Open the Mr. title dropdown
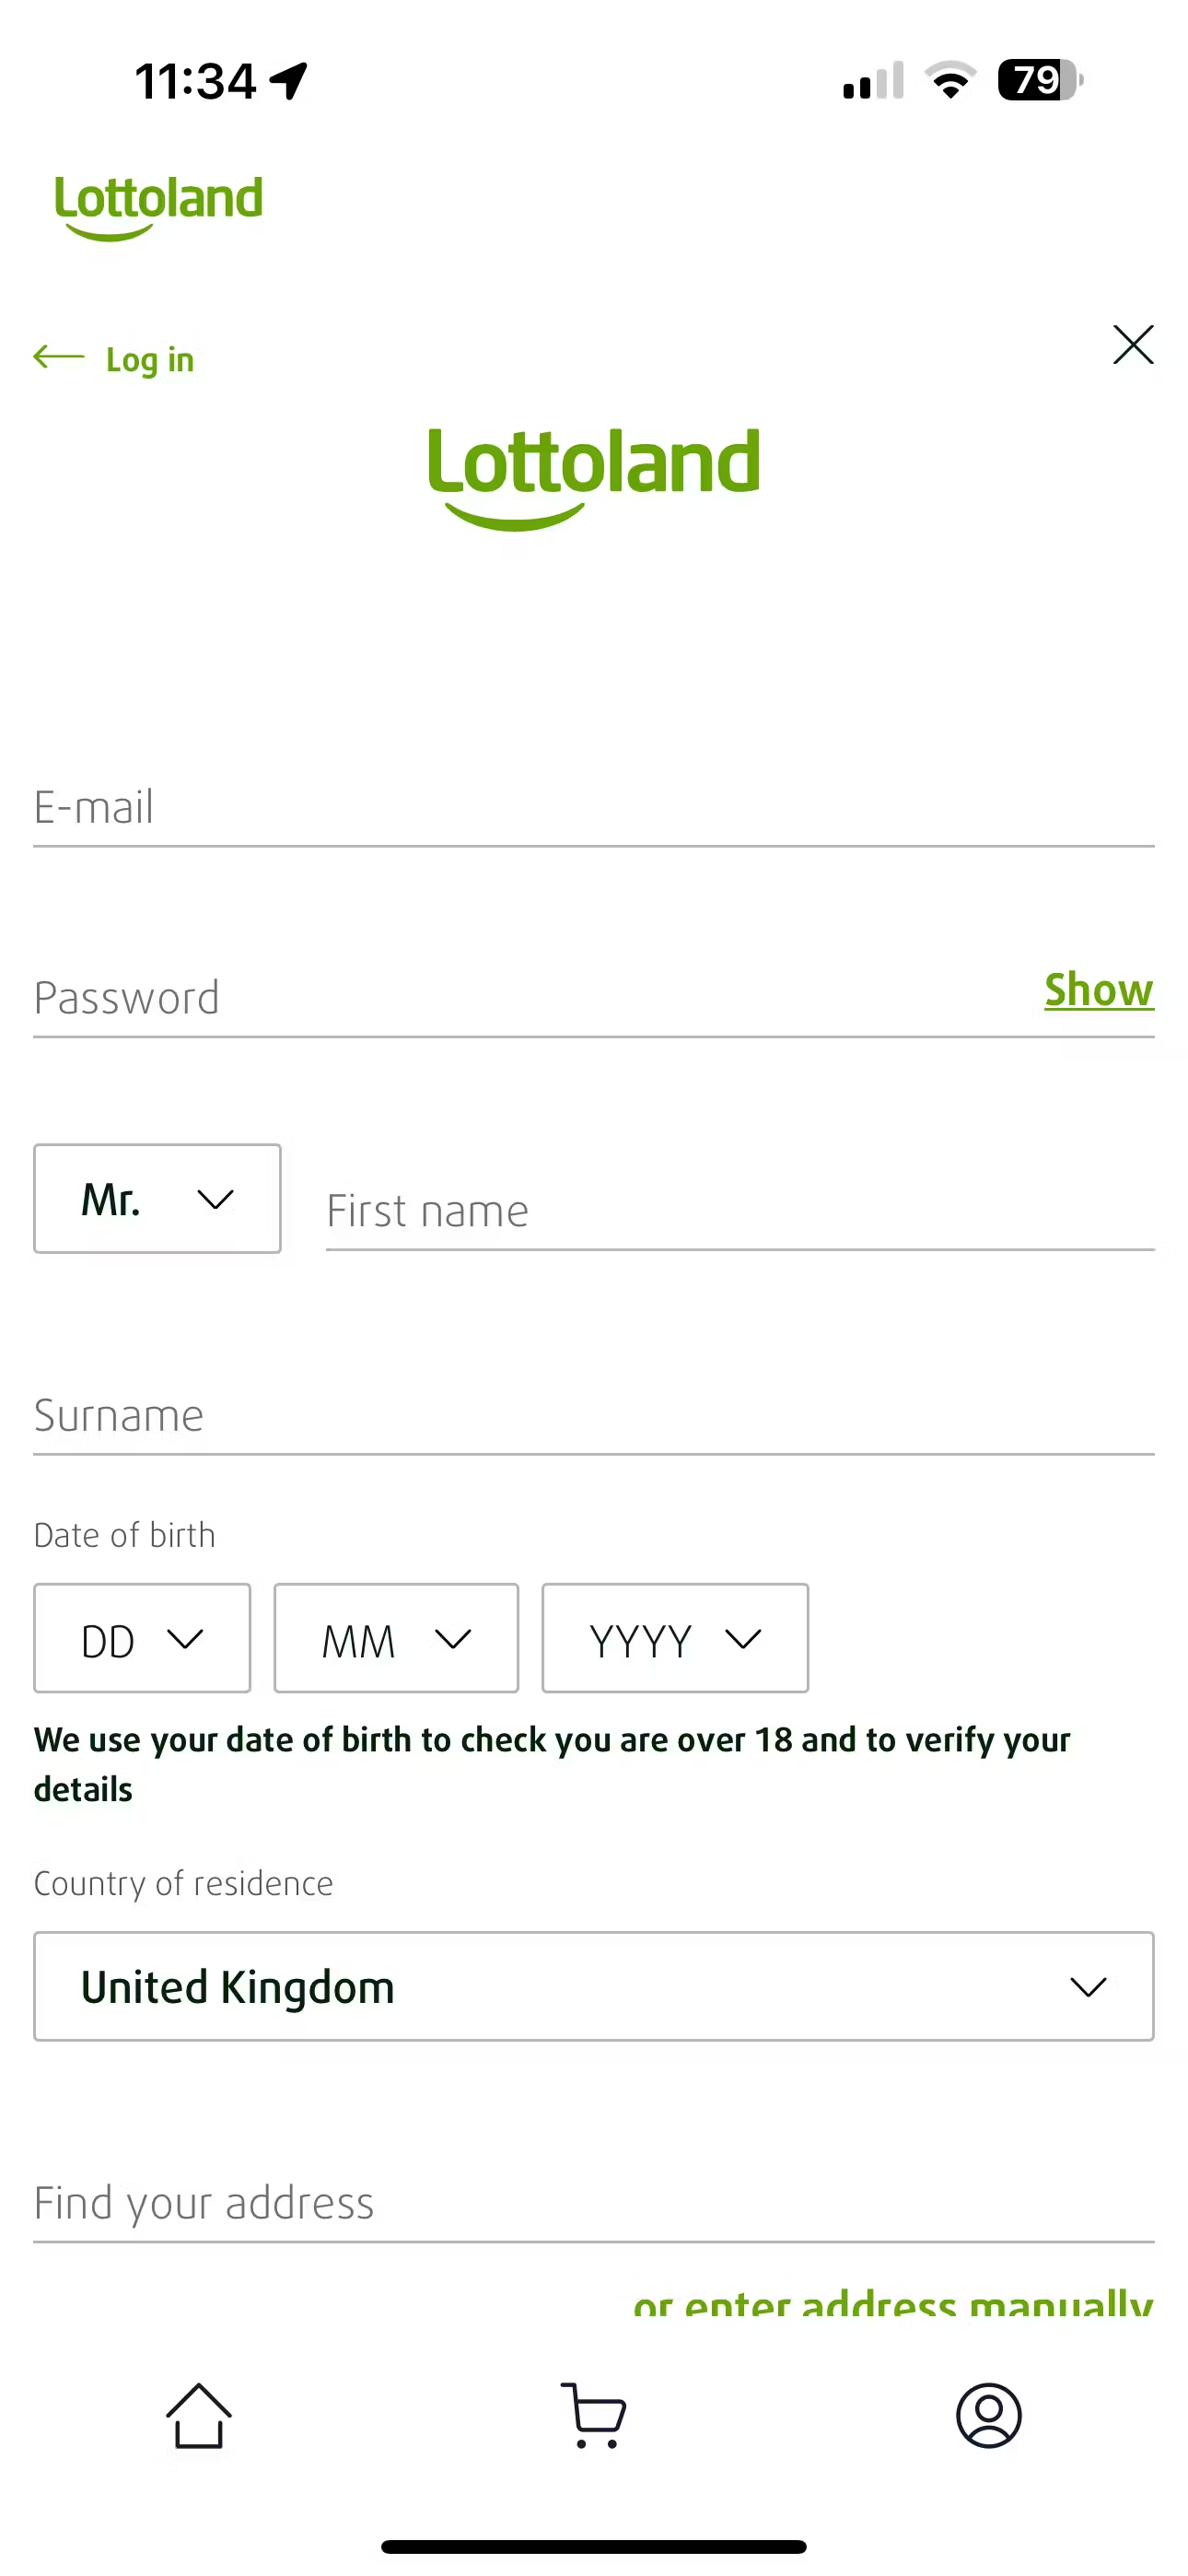 [x=156, y=1198]
